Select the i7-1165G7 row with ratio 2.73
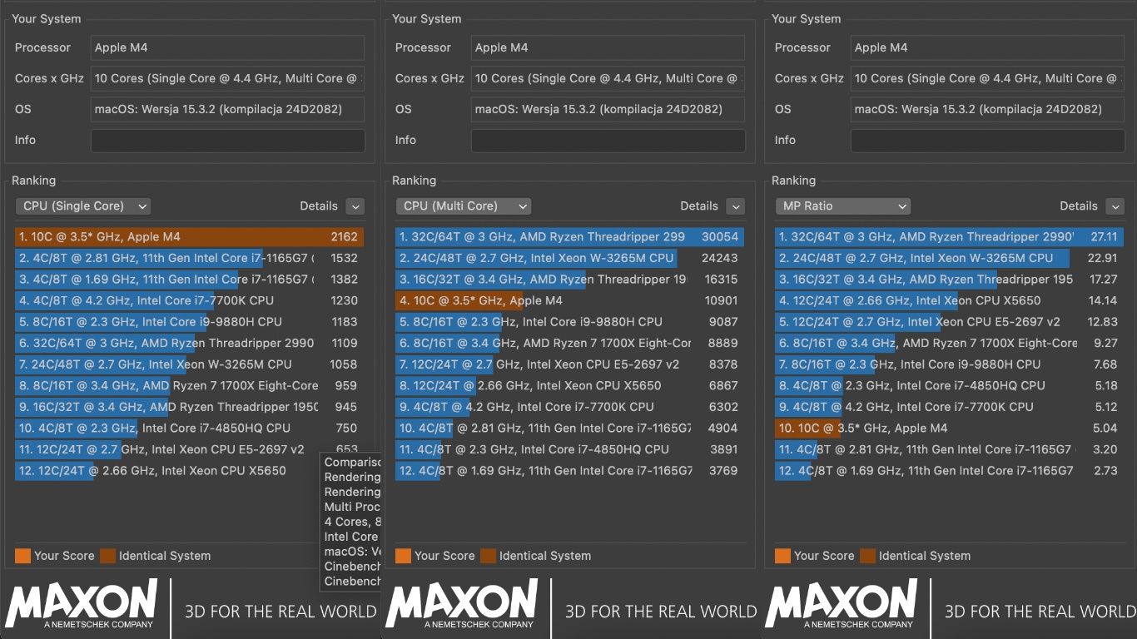Viewport: 1137px width, 639px height. (949, 471)
